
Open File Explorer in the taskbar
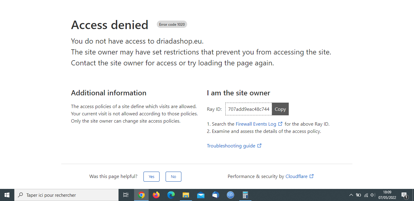click(x=186, y=195)
